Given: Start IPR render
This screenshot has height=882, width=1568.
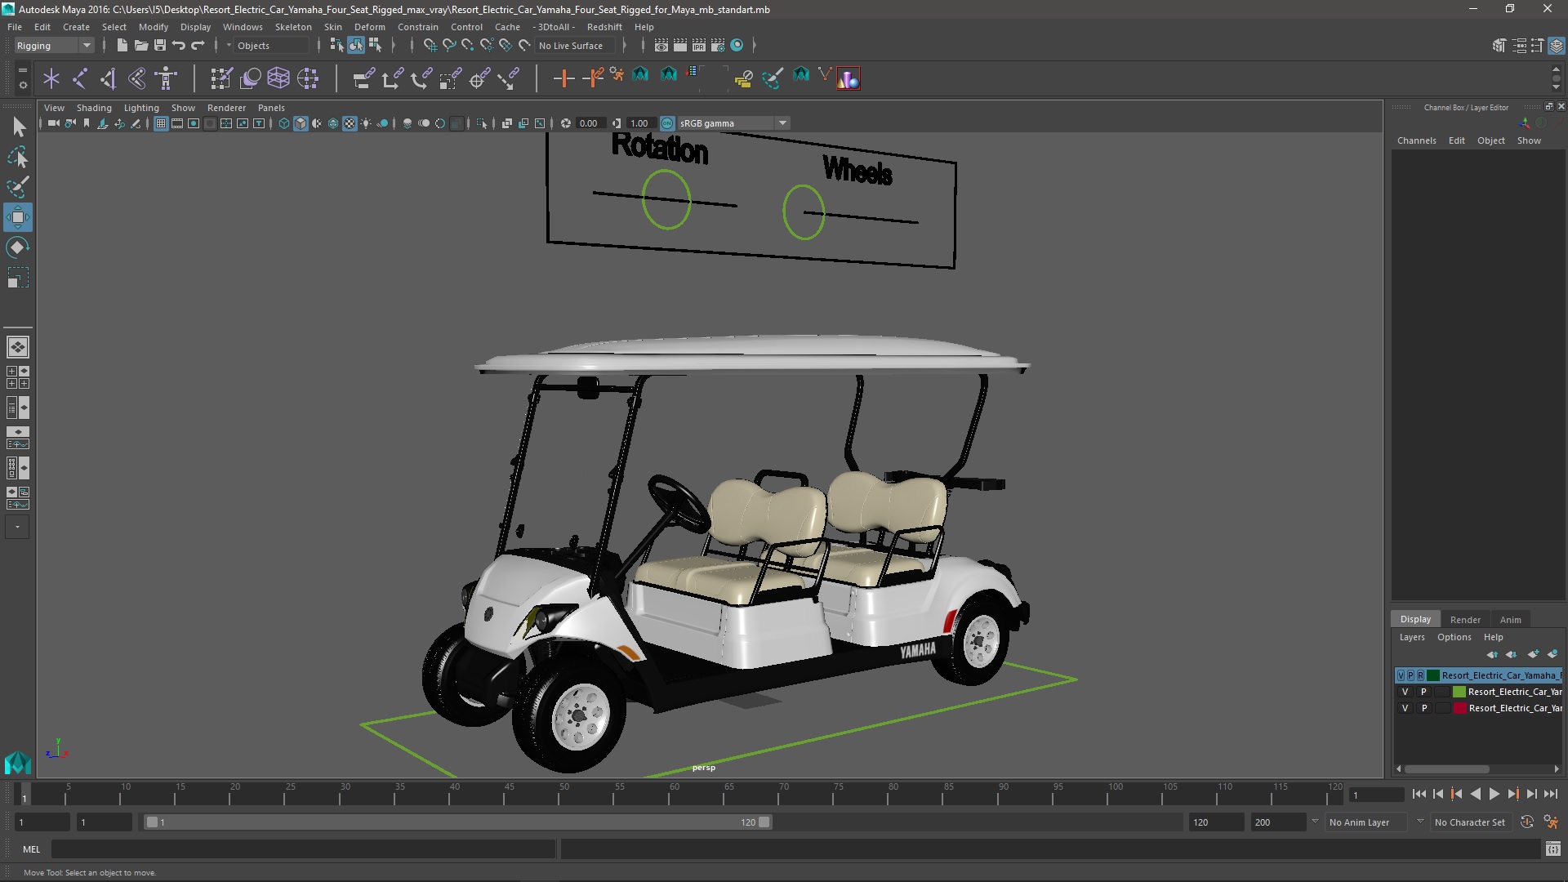Looking at the screenshot, I should (x=699, y=46).
